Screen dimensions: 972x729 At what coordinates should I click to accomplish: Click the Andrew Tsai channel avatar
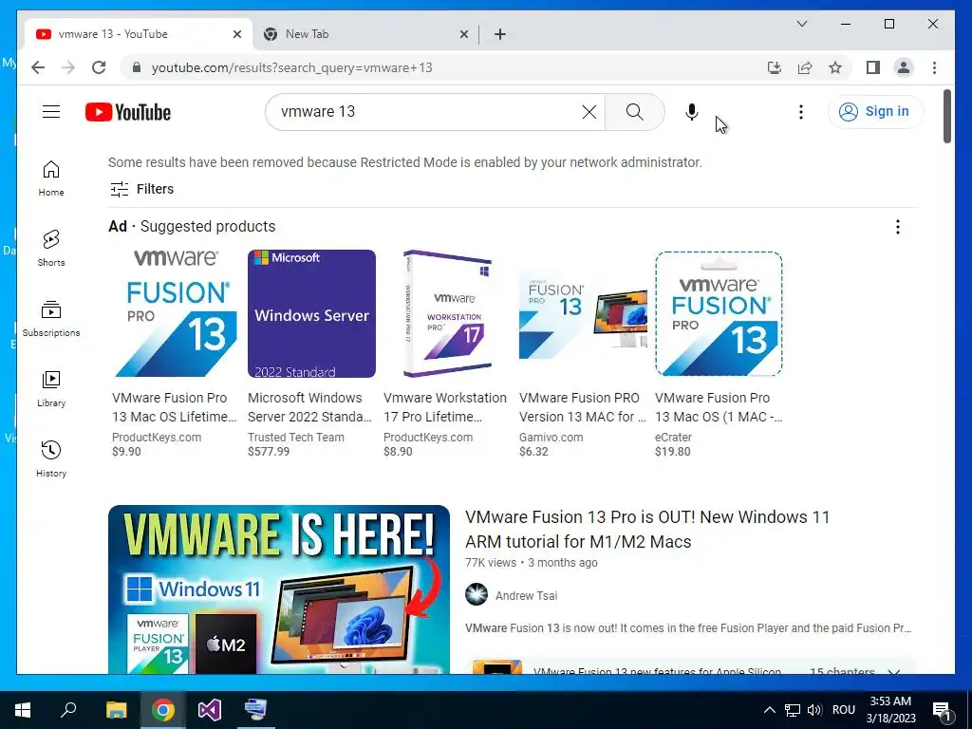[477, 594]
